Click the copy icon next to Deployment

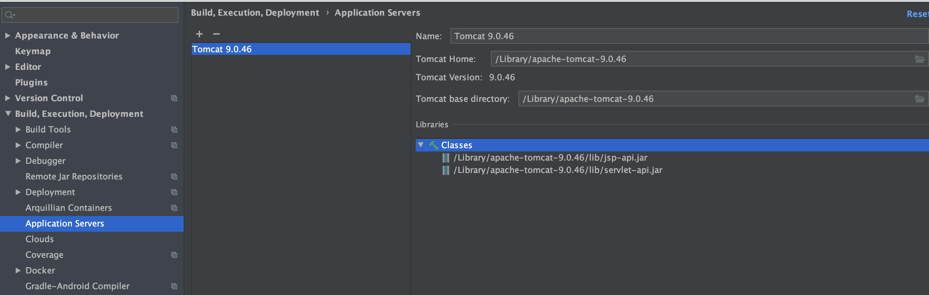(174, 192)
